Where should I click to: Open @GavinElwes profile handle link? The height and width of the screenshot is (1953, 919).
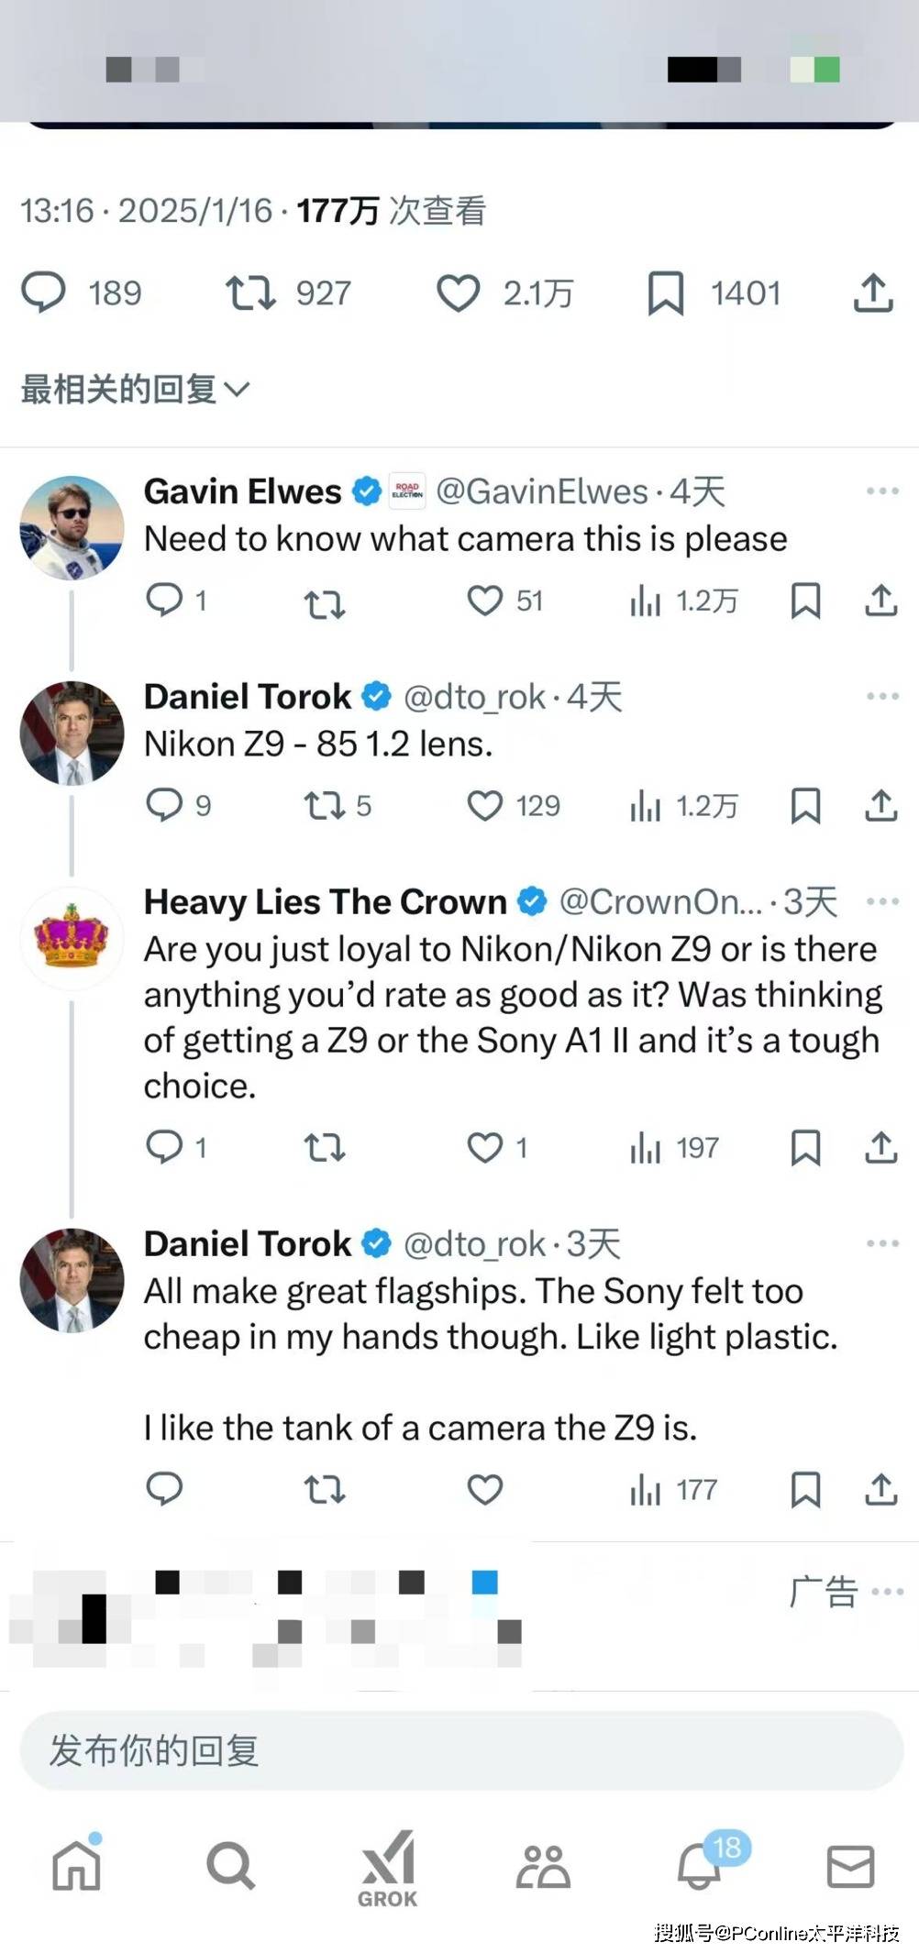point(541,492)
